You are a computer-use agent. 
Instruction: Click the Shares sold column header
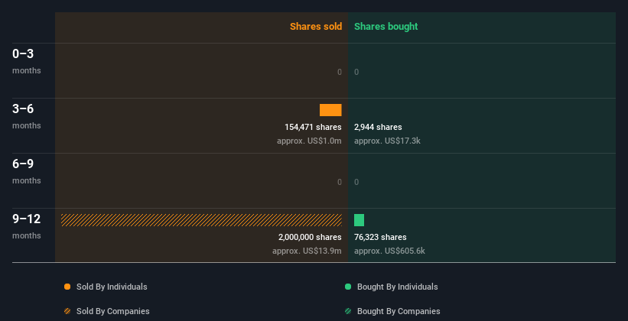point(316,27)
